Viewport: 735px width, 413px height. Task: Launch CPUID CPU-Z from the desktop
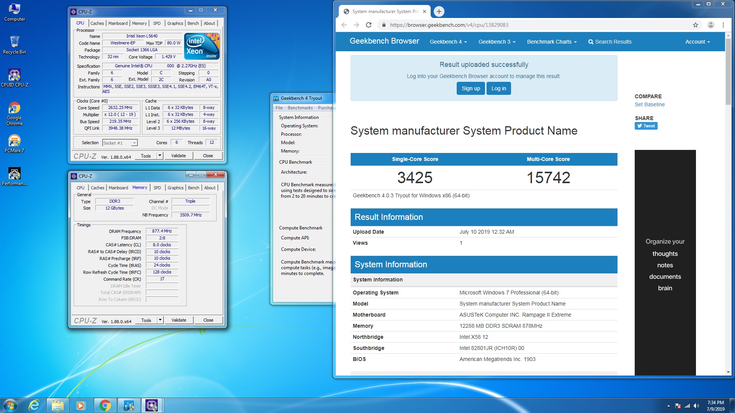(15, 78)
